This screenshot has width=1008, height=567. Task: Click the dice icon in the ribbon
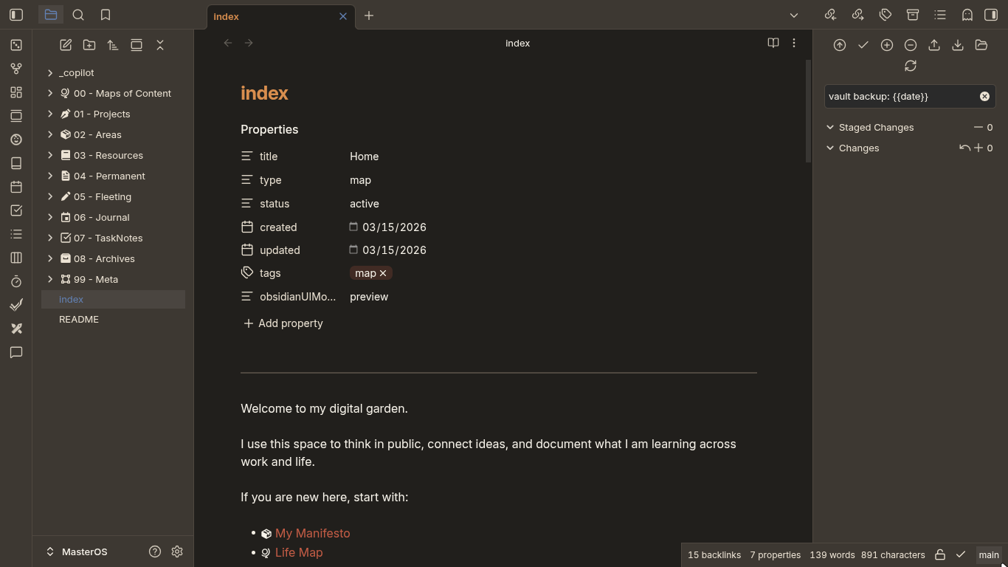click(x=16, y=45)
